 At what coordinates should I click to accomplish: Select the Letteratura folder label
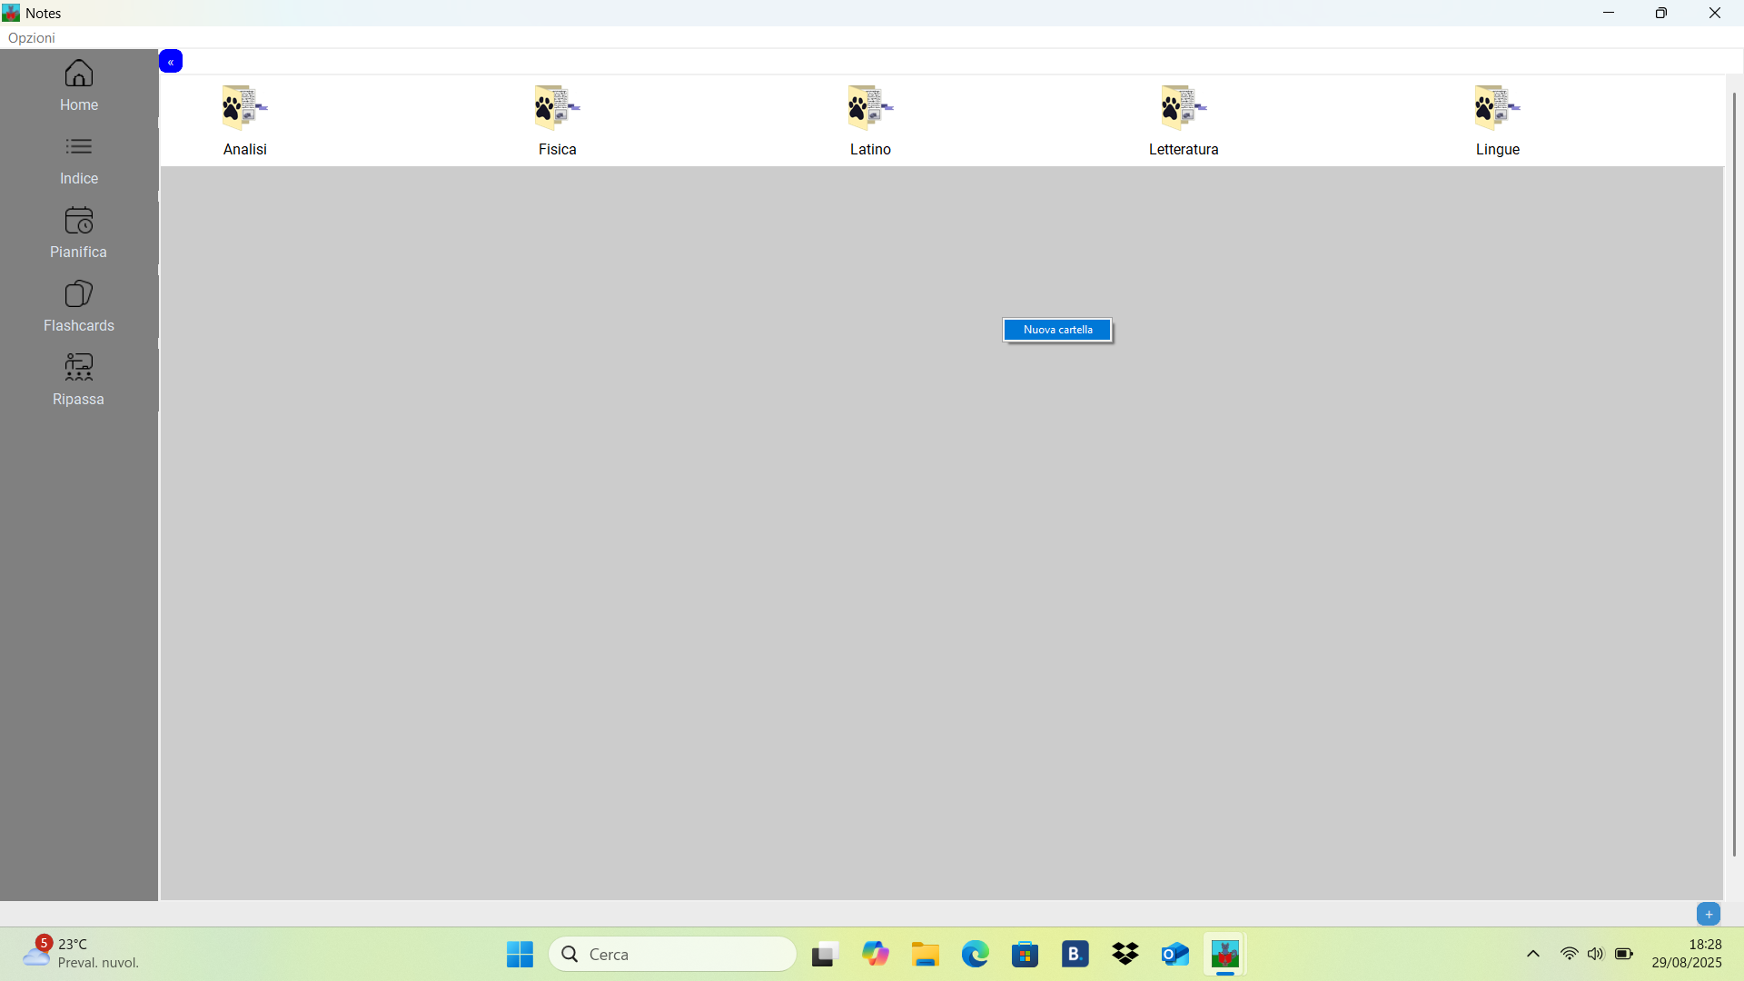[1184, 149]
